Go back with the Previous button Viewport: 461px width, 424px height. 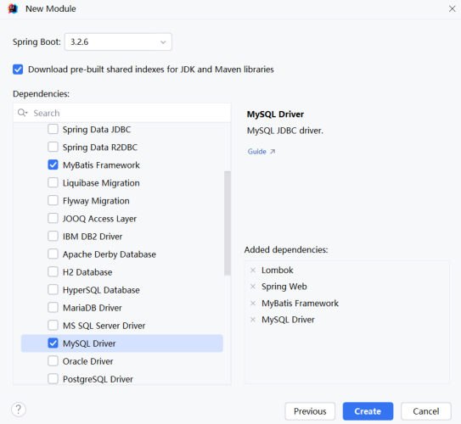[x=310, y=411]
